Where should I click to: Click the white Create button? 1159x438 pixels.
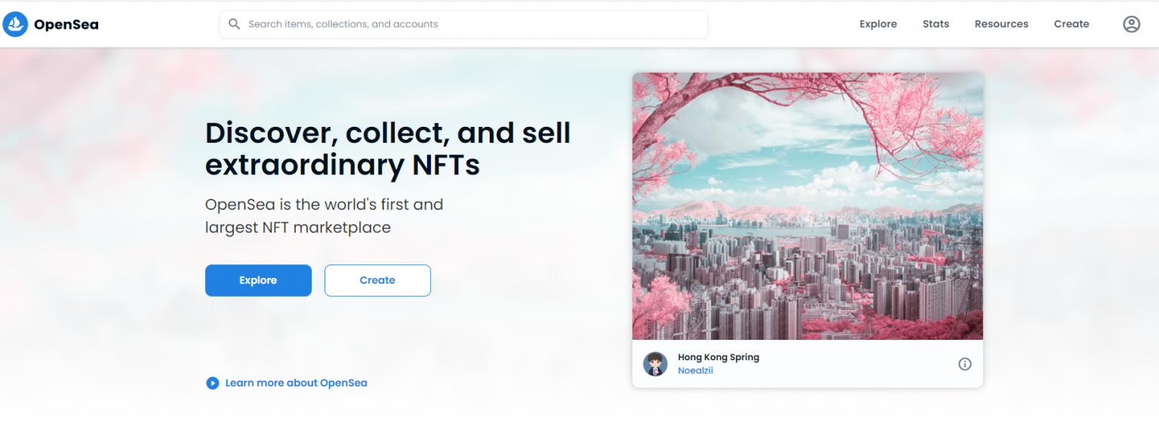click(377, 280)
